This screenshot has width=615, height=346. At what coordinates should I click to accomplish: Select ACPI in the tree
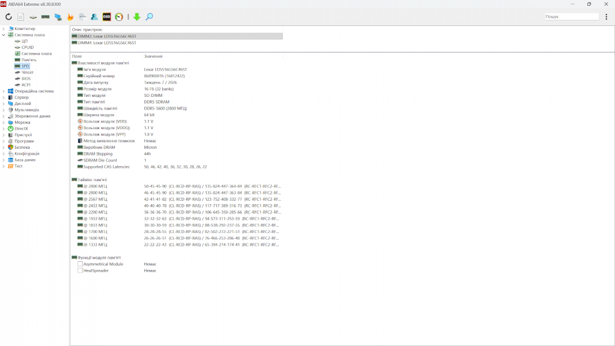[26, 85]
